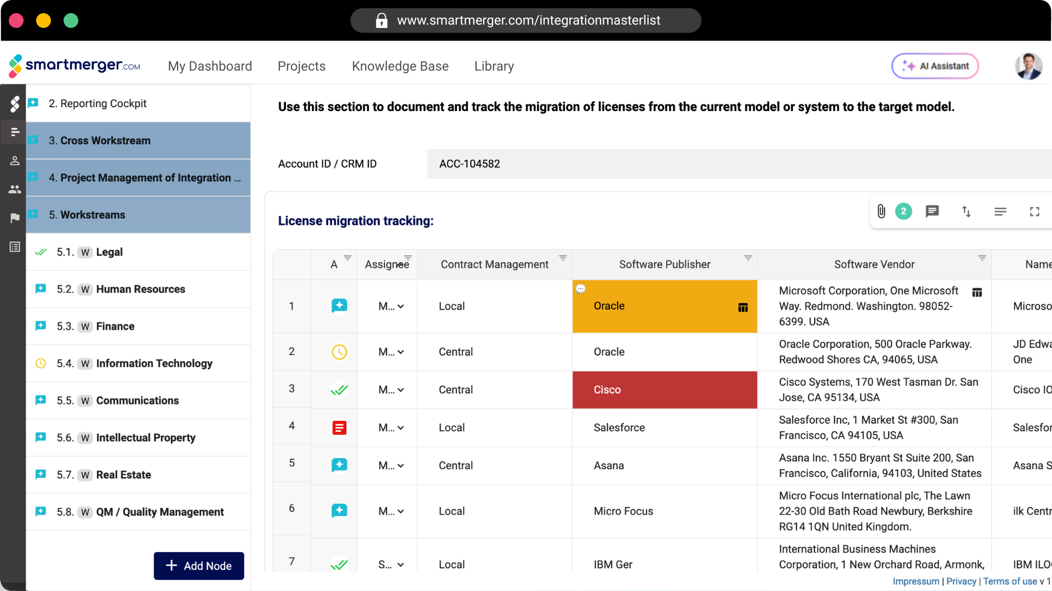
Task: Click the sort arrows icon in toolbar
Action: click(x=967, y=211)
